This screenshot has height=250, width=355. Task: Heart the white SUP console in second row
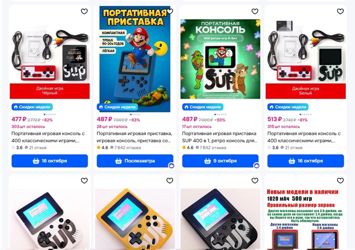coord(84,181)
